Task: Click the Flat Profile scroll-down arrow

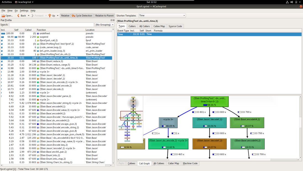Action: point(113,163)
